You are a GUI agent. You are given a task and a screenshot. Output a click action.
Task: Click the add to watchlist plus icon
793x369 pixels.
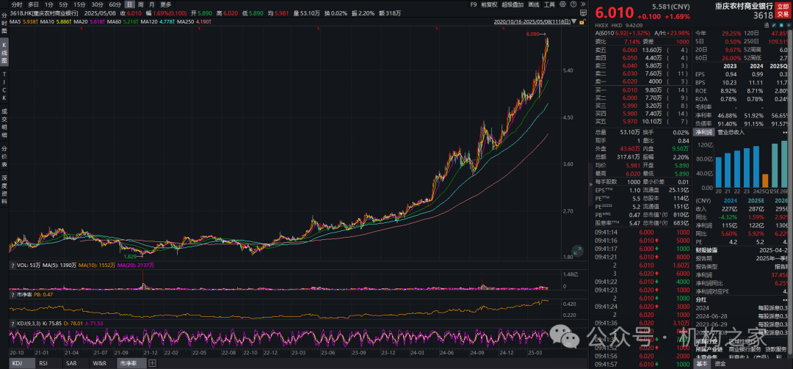[x=789, y=25]
